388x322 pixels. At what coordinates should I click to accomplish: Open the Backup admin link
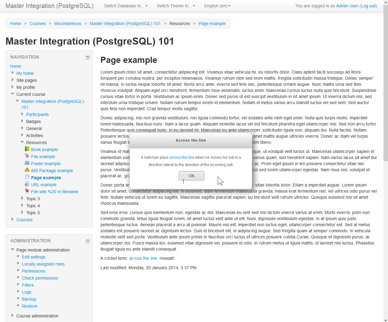pos(29,299)
